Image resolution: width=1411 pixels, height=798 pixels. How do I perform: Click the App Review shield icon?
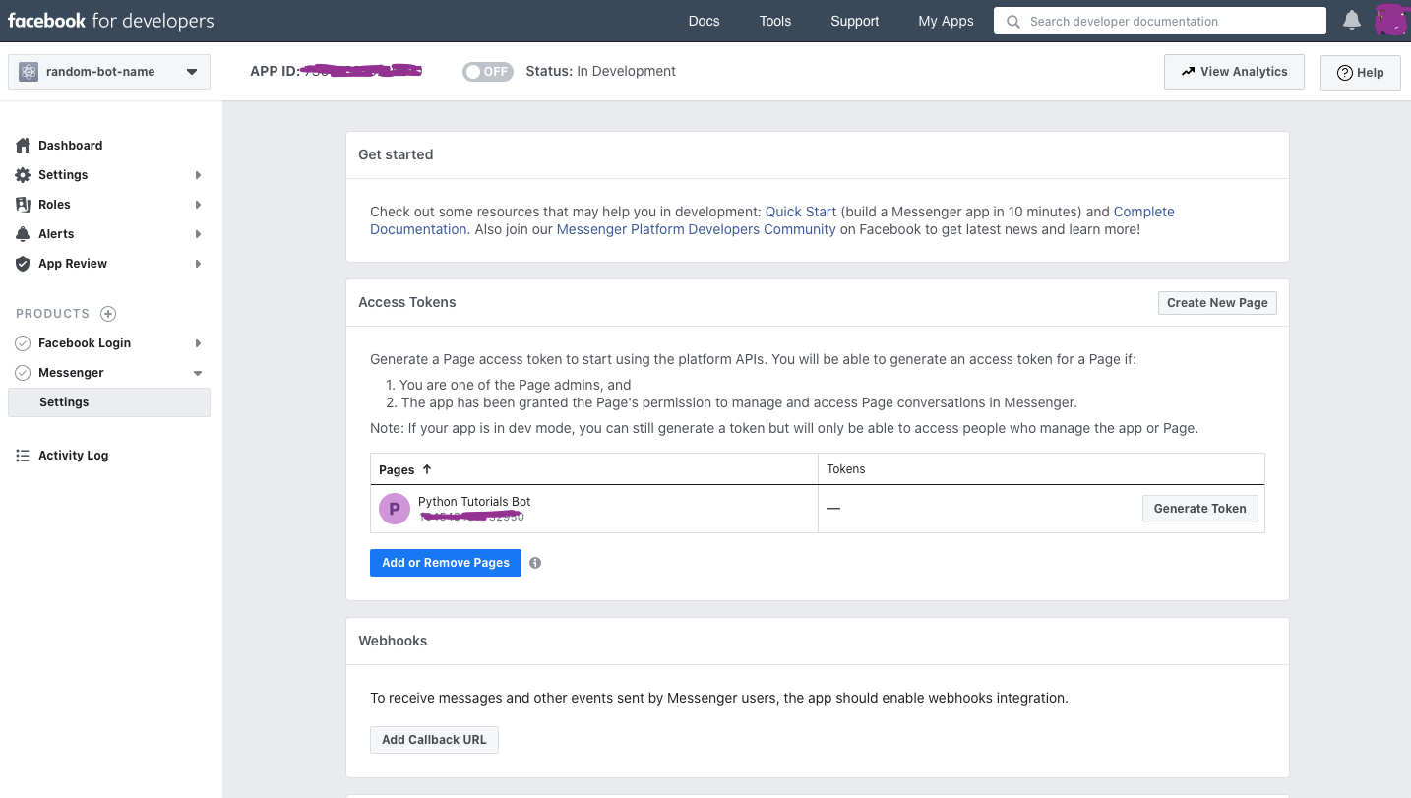(x=23, y=264)
